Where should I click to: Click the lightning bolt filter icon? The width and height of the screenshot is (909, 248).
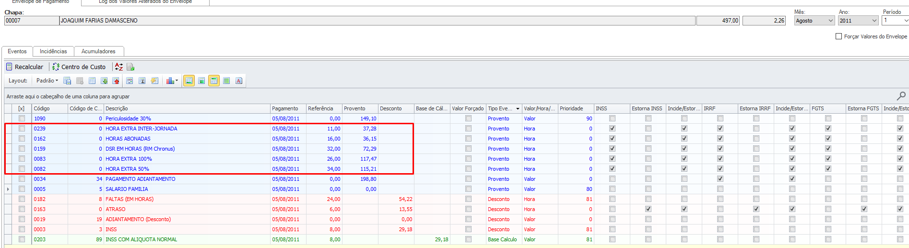[154, 81]
